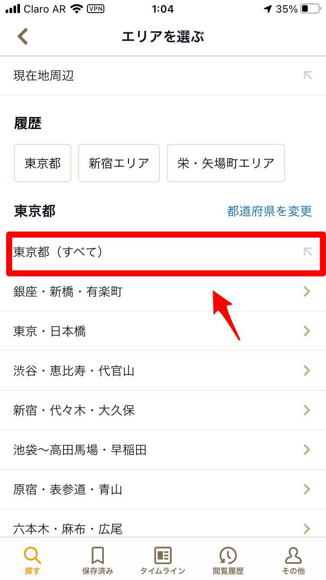326x580 pixels.
Task: Tap the back arrow icon
Action: tap(23, 37)
